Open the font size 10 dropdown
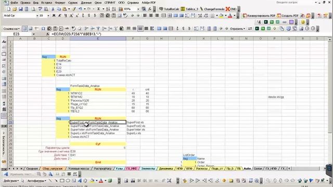The image size is (333, 187). (48, 16)
